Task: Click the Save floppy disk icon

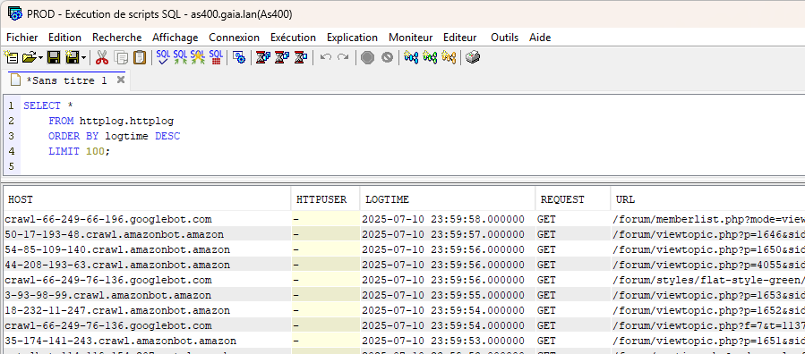Action: (x=54, y=57)
